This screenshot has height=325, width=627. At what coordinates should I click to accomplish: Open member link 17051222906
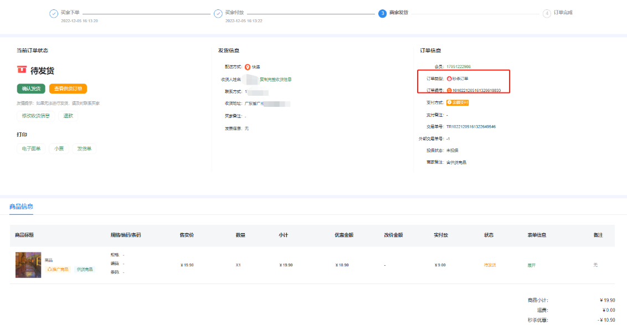click(459, 66)
